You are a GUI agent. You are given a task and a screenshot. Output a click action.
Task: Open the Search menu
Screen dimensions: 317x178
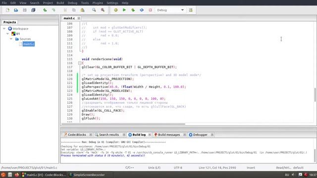[35, 3]
